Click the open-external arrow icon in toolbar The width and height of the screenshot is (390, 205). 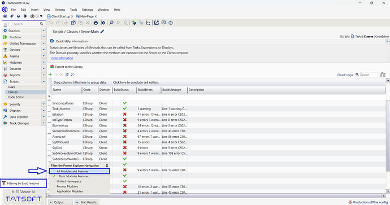156,23
